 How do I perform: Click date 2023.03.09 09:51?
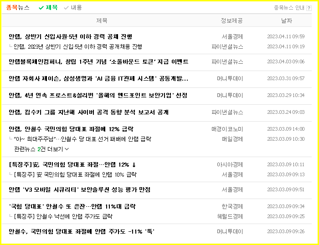click(286, 189)
